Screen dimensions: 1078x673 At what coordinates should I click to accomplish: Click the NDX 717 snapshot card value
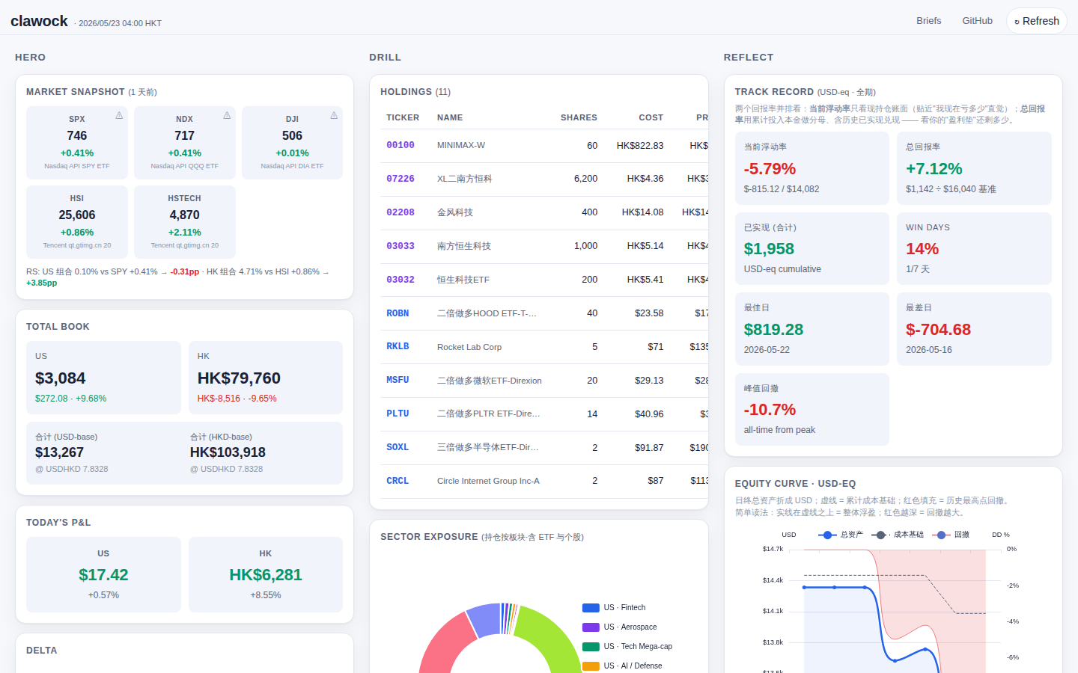point(185,135)
